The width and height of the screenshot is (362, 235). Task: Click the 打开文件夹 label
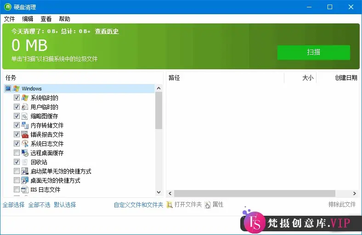click(x=188, y=205)
